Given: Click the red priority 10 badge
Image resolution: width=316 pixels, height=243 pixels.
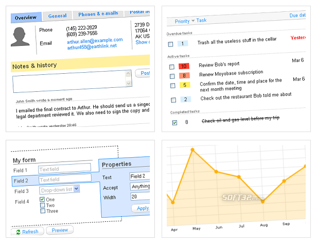Looking at the screenshot, I should 184,66.
